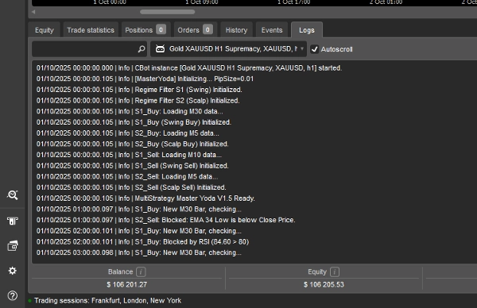Switch to the Events tab

coord(272,30)
